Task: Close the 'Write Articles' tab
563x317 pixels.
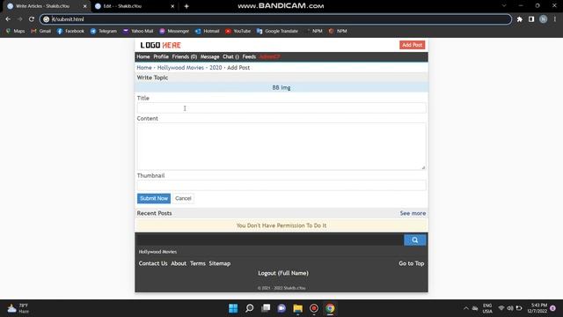Action: (85, 6)
